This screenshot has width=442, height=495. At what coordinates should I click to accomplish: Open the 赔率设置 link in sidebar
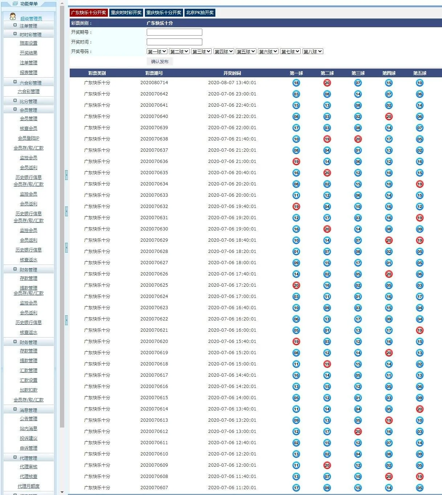(28, 43)
